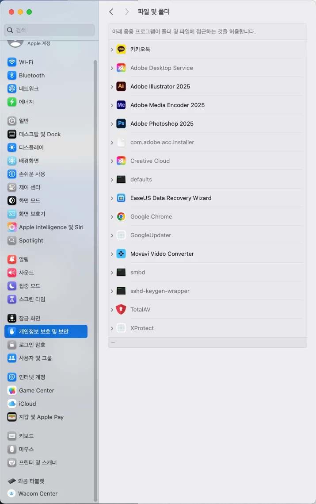Click the 제어 센터 switches icon

click(x=12, y=187)
